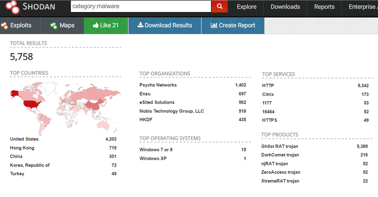Click the TOP COUNTRIES heading
The height and width of the screenshot is (197, 378).
click(29, 73)
